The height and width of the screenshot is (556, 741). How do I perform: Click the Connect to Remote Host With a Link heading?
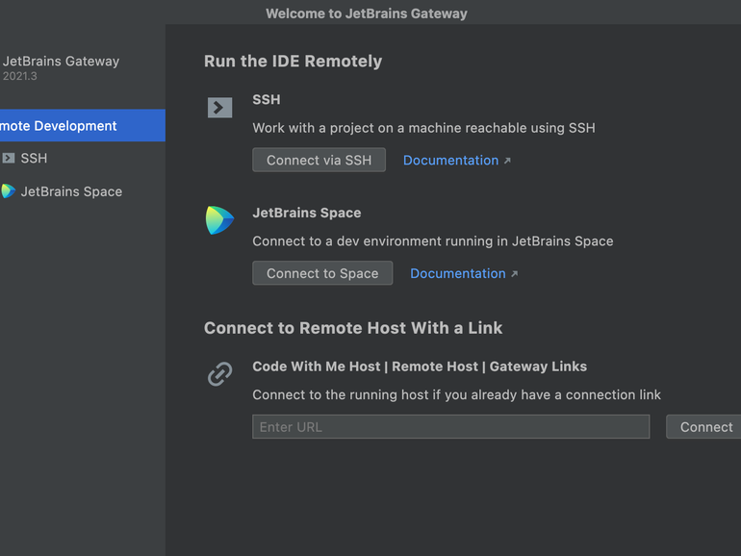[353, 328]
